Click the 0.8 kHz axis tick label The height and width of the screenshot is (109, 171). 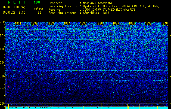point(2,76)
